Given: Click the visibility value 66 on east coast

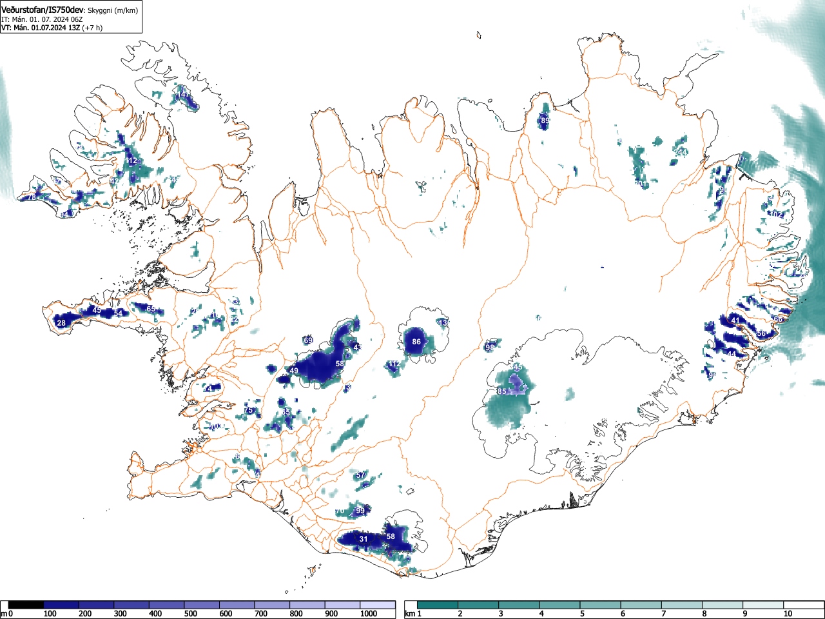Looking at the screenshot, I should point(778,319).
